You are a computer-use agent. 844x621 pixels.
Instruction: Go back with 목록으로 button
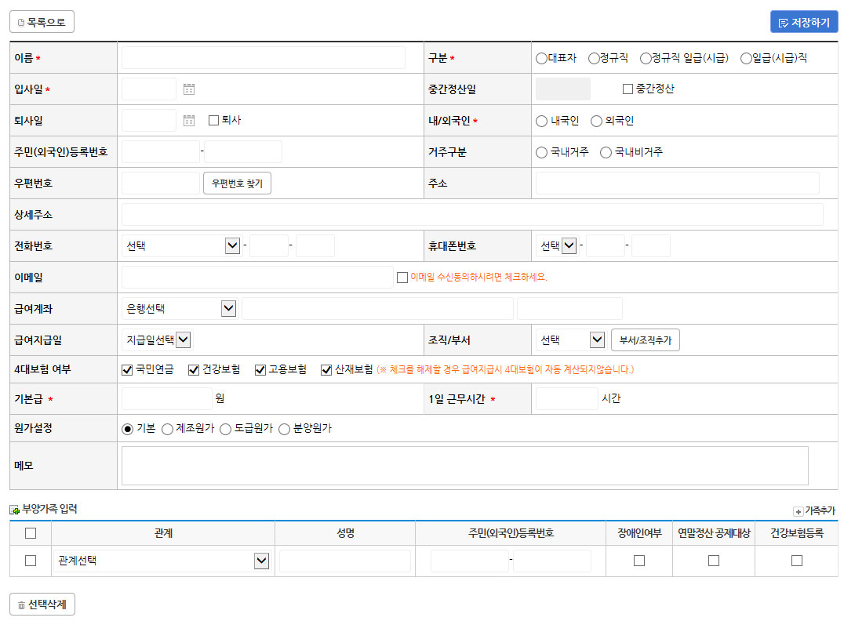point(42,22)
